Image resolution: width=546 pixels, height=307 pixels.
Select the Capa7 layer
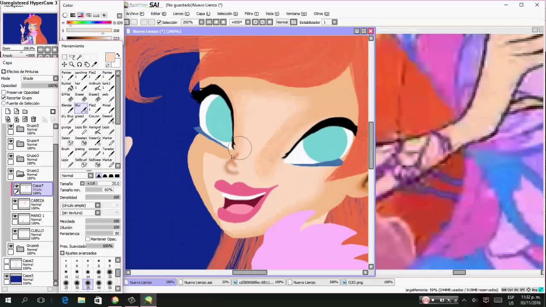[x=32, y=189]
